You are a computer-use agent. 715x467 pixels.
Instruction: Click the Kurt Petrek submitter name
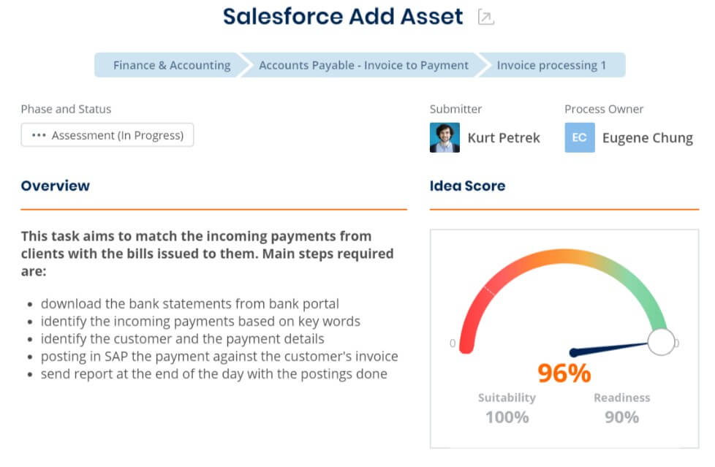pos(504,137)
